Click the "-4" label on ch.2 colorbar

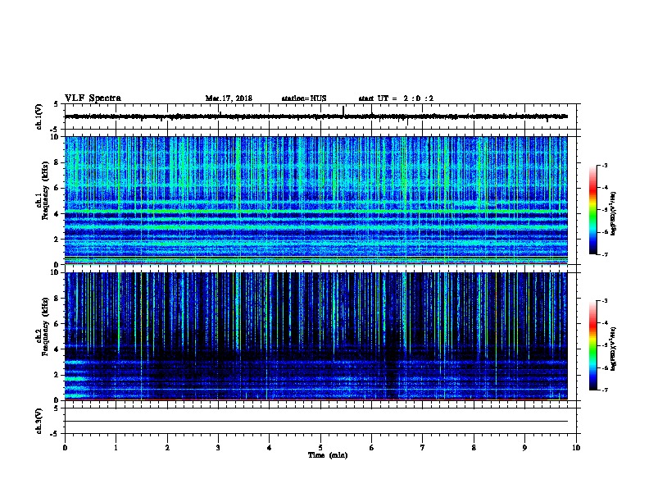604,323
